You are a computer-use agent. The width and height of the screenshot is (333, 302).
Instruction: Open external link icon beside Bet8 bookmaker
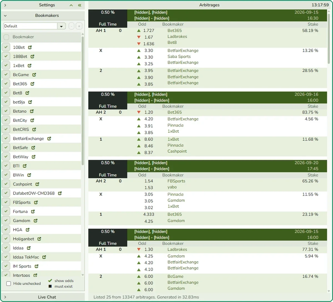[x=27, y=93]
